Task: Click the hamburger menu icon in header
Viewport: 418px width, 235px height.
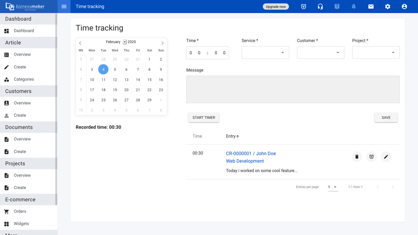Action: click(64, 7)
